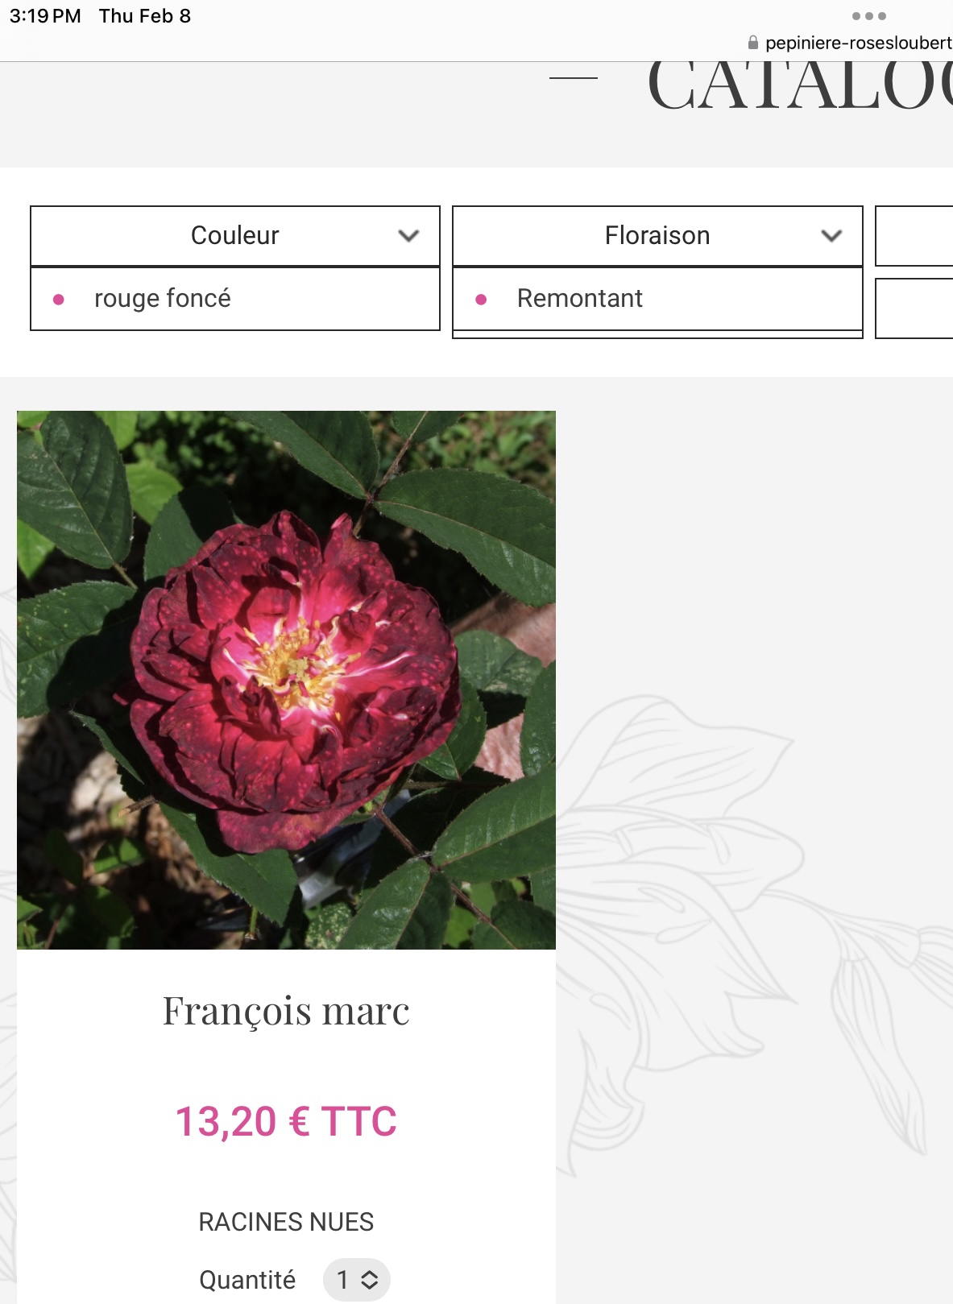The height and width of the screenshot is (1304, 953).
Task: Click the Quantité stepper arrows
Action: pos(369,1280)
